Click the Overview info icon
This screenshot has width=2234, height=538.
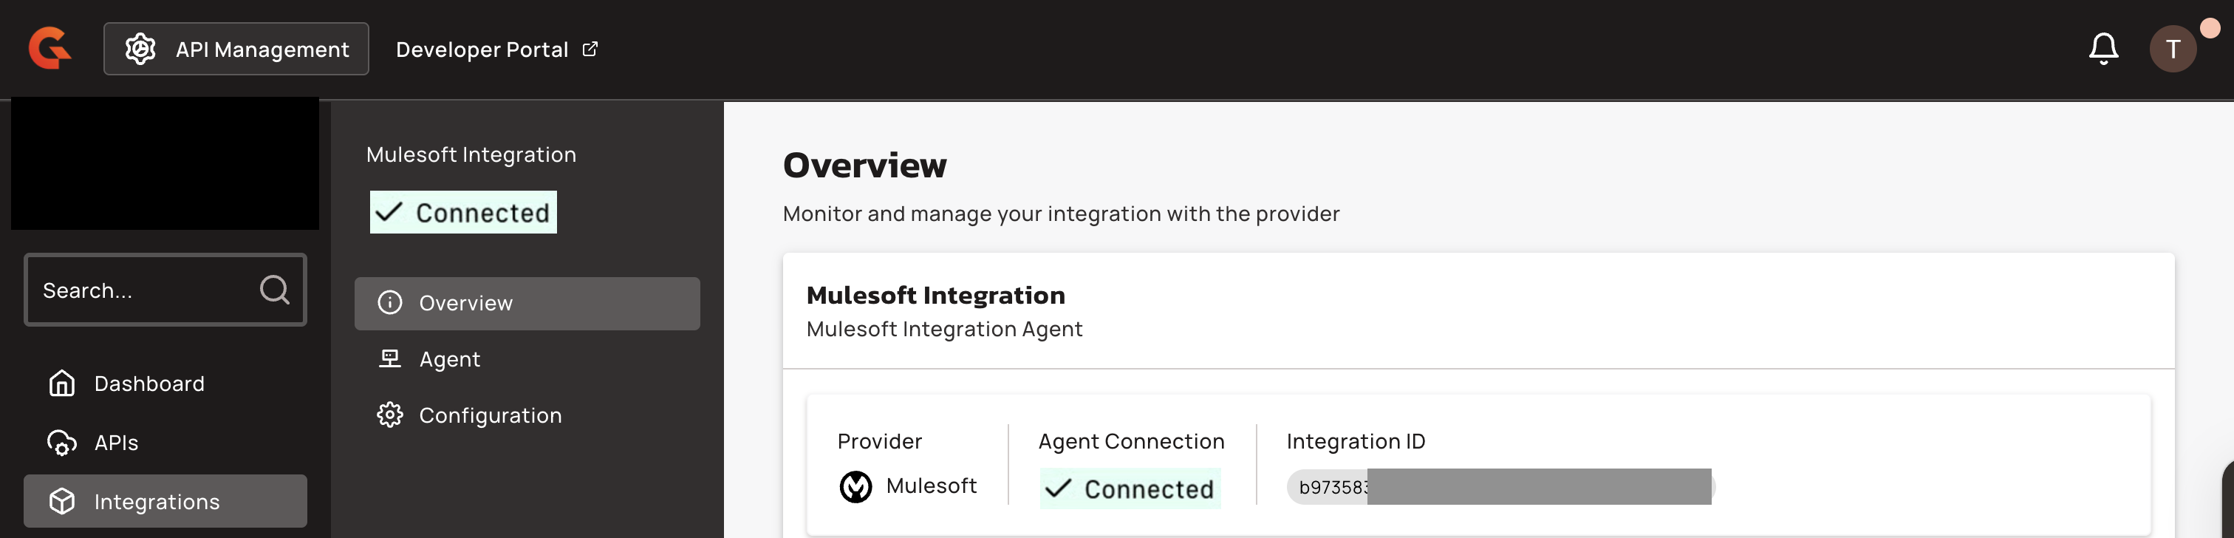point(389,302)
